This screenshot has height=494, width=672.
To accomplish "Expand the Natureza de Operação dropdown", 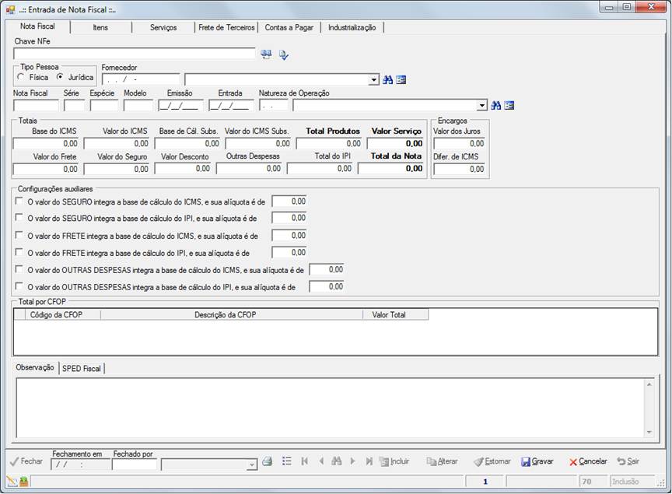I will pyautogui.click(x=481, y=106).
